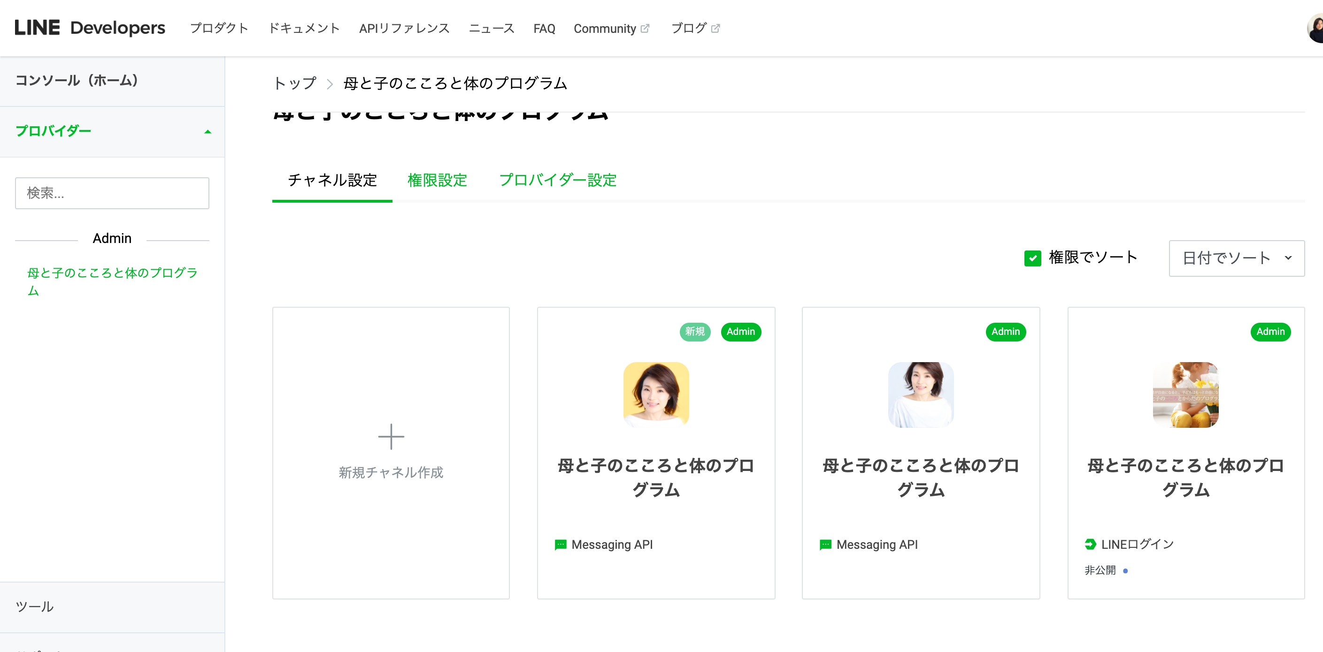
Task: Open the 日付でソート dropdown
Action: click(1237, 258)
